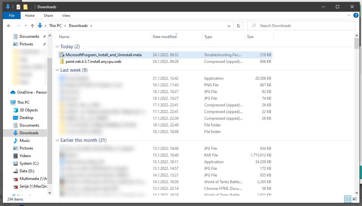The height and width of the screenshot is (206, 362).
Task: Open System (C:) drive
Action: pyautogui.click(x=29, y=163)
